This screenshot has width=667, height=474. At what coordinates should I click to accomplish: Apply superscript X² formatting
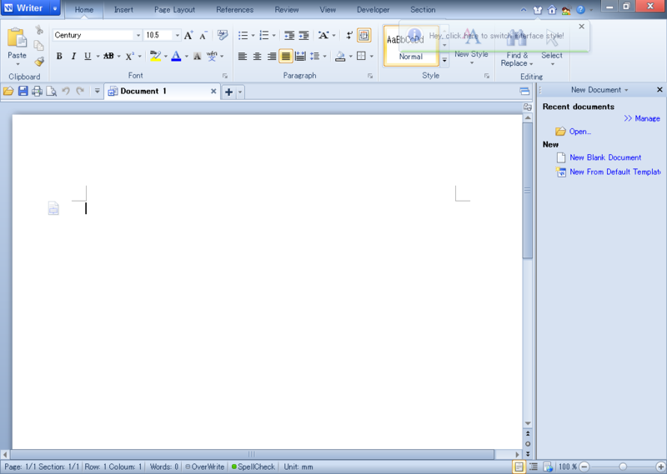click(130, 56)
